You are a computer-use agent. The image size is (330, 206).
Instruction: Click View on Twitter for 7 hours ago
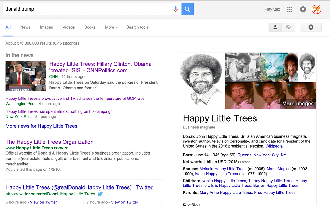point(125,202)
